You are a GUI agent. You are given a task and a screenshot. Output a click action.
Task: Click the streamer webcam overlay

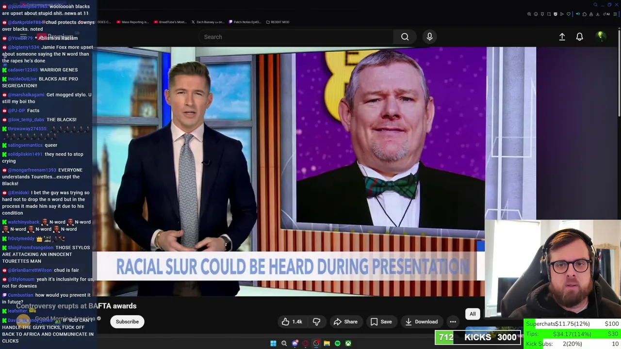[553, 270]
